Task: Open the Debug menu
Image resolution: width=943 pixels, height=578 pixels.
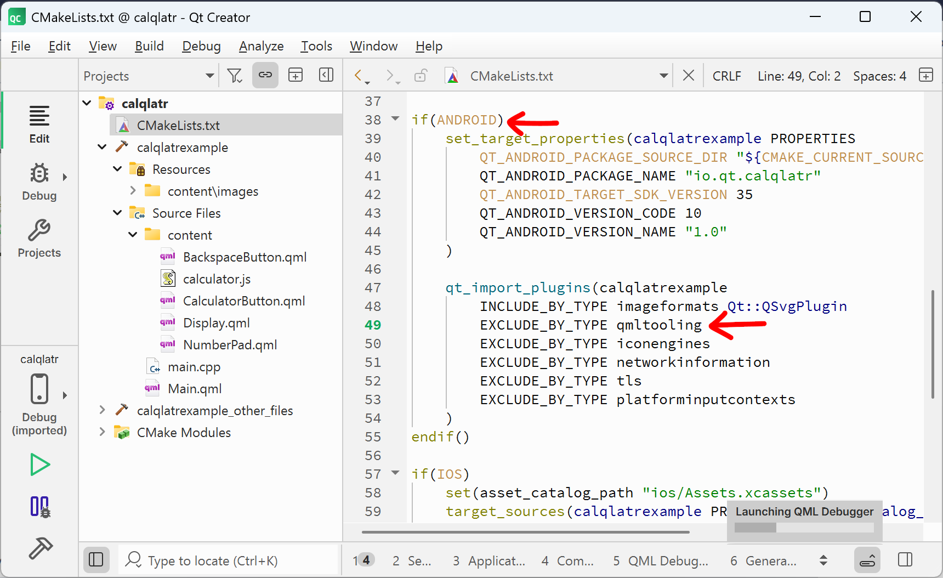Action: pos(201,46)
